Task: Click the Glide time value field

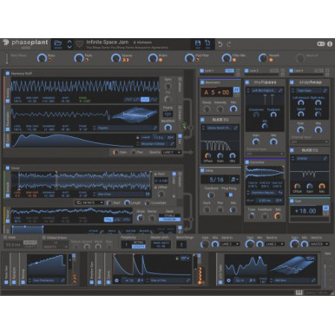Action: pyautogui.click(x=13, y=245)
